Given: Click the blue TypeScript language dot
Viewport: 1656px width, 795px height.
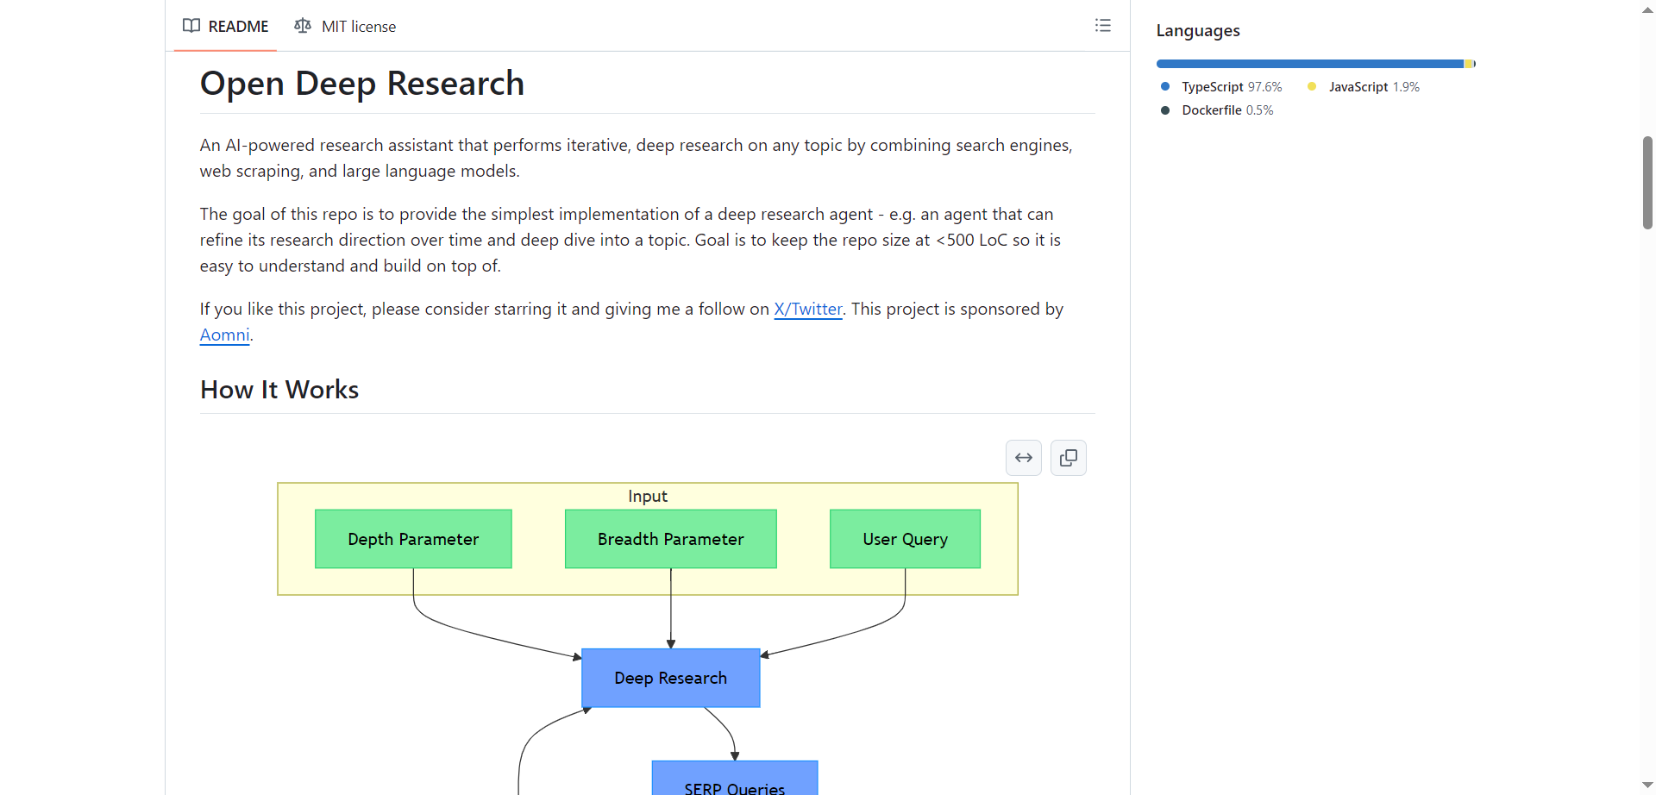Looking at the screenshot, I should click(x=1166, y=86).
